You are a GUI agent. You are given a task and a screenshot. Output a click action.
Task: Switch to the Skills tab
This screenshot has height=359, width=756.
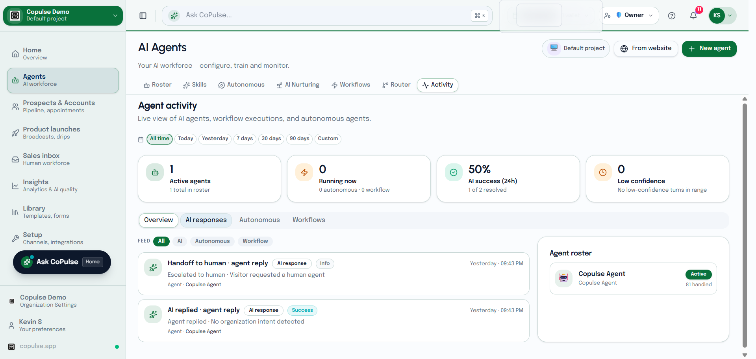[x=195, y=85]
